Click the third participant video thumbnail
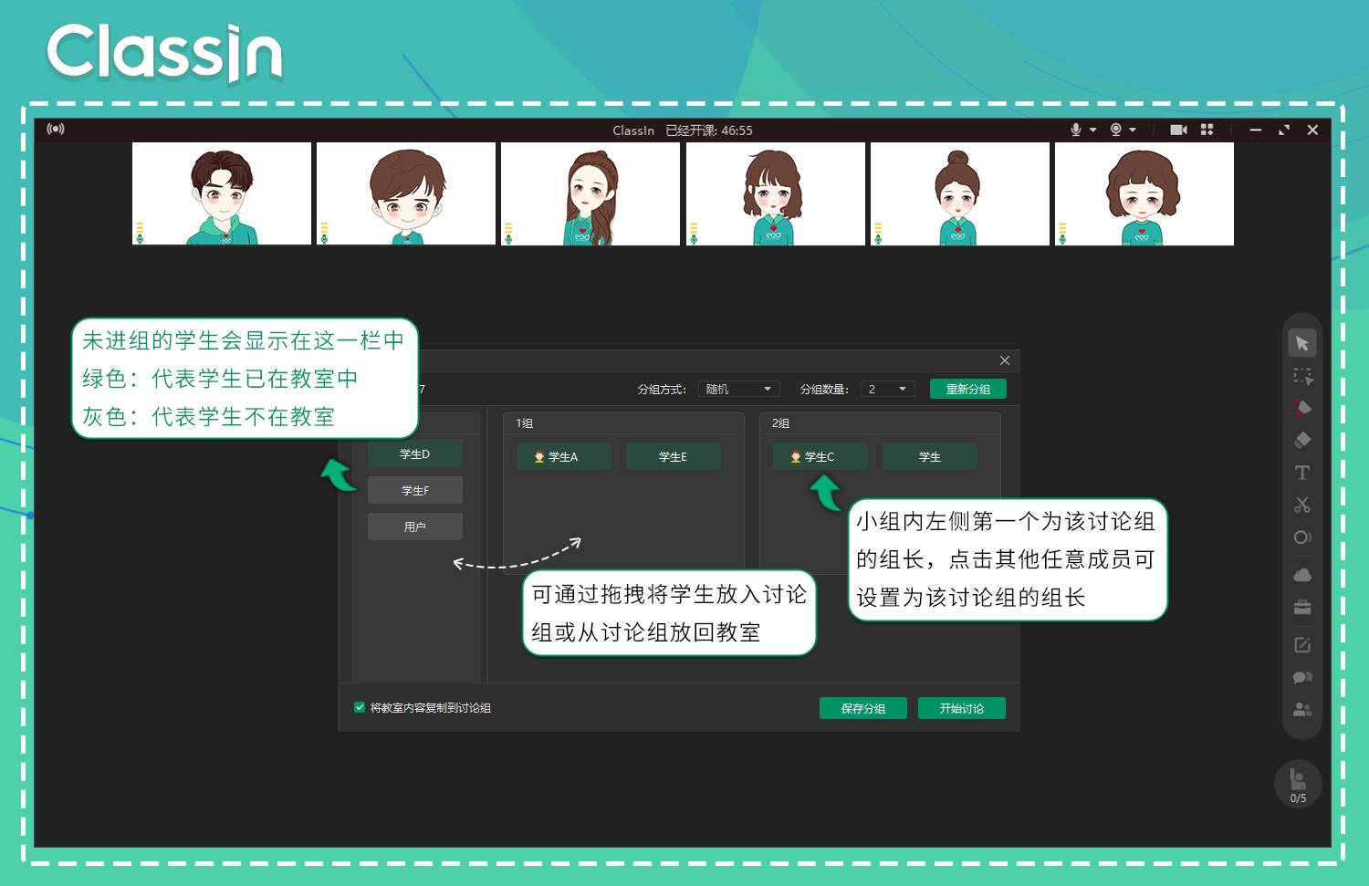Screen dimensions: 1369x886 pos(590,193)
